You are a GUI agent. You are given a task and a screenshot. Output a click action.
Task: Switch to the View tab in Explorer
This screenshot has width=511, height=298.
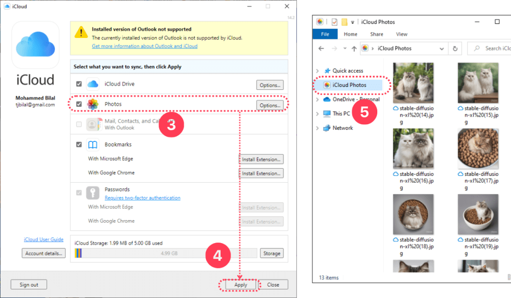tap(401, 34)
